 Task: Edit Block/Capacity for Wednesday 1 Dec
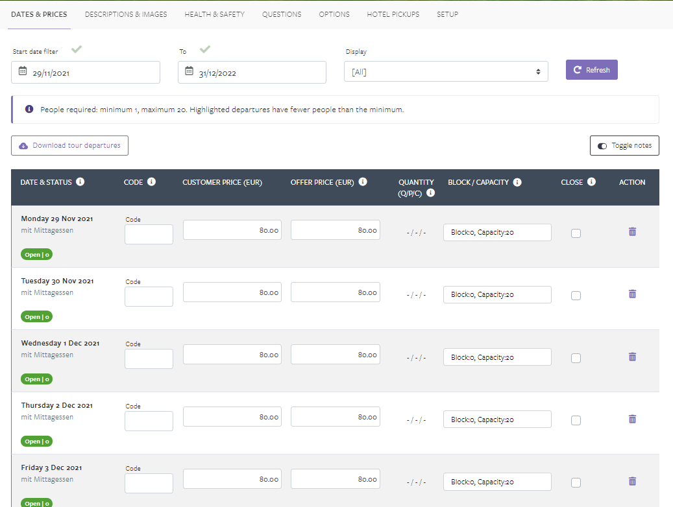click(x=497, y=357)
